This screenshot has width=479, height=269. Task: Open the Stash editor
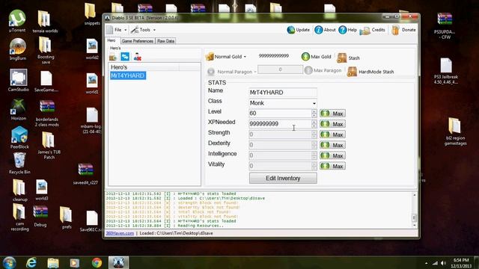[348, 58]
